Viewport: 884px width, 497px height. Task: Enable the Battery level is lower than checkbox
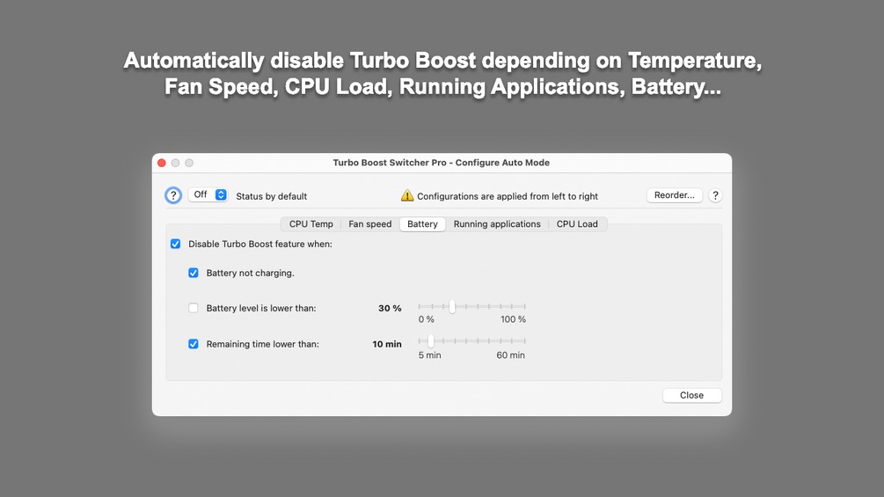(194, 308)
